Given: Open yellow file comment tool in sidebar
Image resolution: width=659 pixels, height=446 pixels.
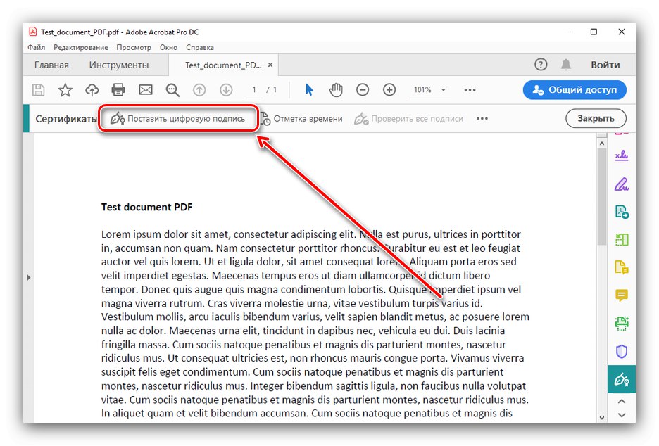Looking at the screenshot, I should point(622,267).
